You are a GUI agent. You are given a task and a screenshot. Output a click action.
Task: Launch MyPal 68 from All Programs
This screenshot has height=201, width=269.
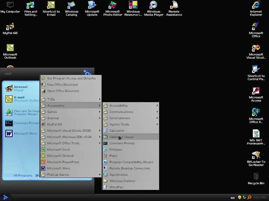pos(71,124)
